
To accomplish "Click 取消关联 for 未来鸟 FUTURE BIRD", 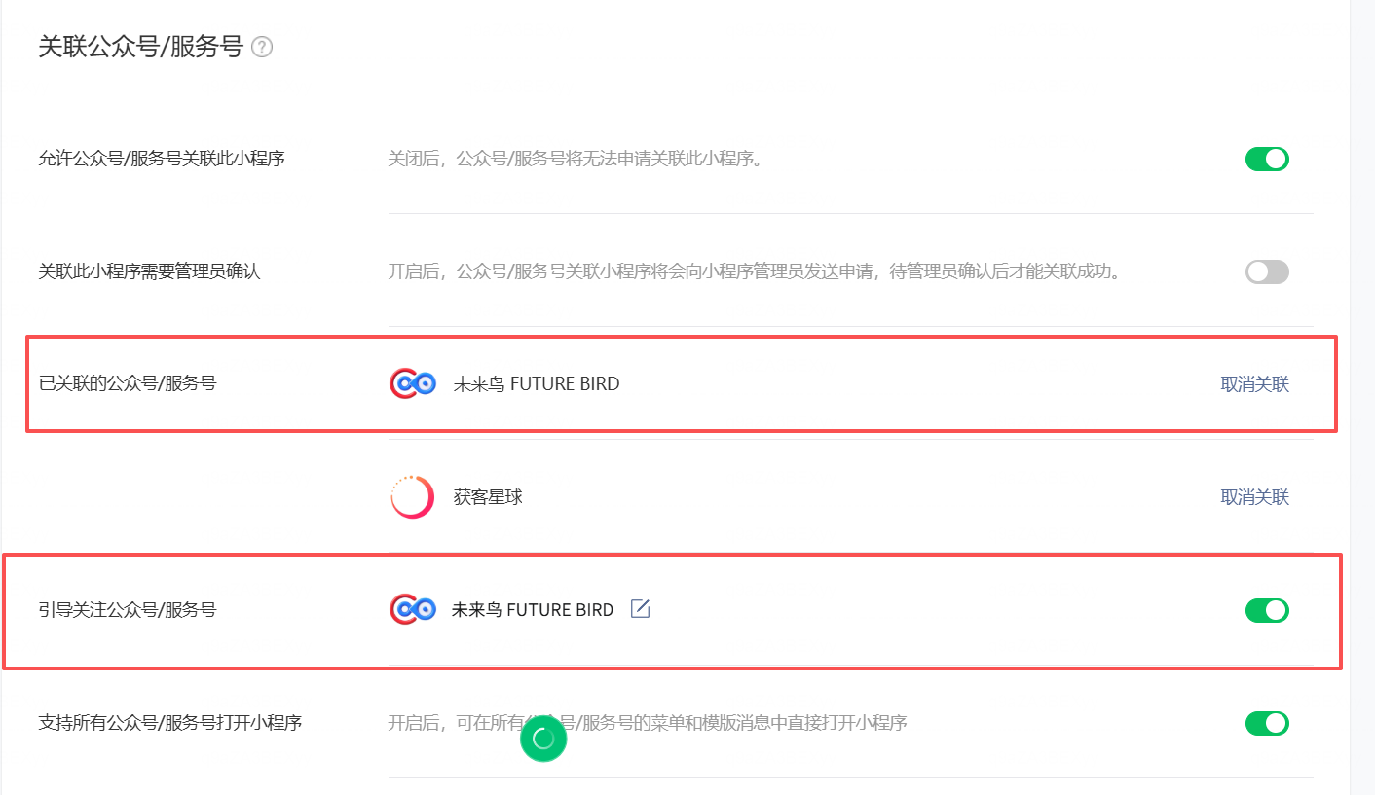I will [x=1254, y=384].
